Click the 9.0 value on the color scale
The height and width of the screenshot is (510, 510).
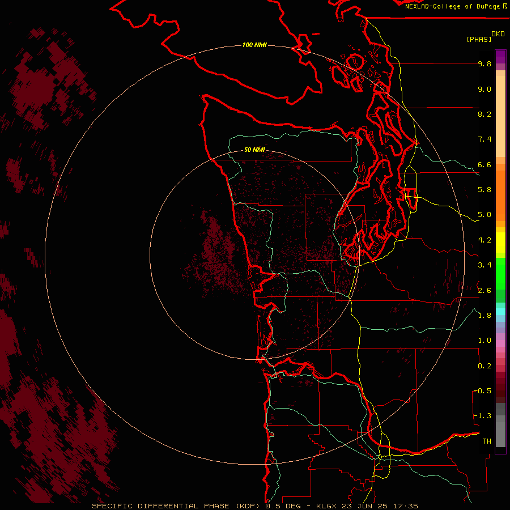click(484, 89)
